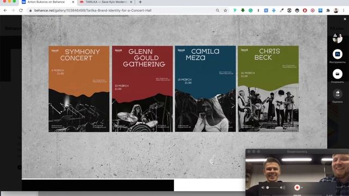Open the red Opera-style extension
Viewport: 349px width, 196px height.
(305, 10)
